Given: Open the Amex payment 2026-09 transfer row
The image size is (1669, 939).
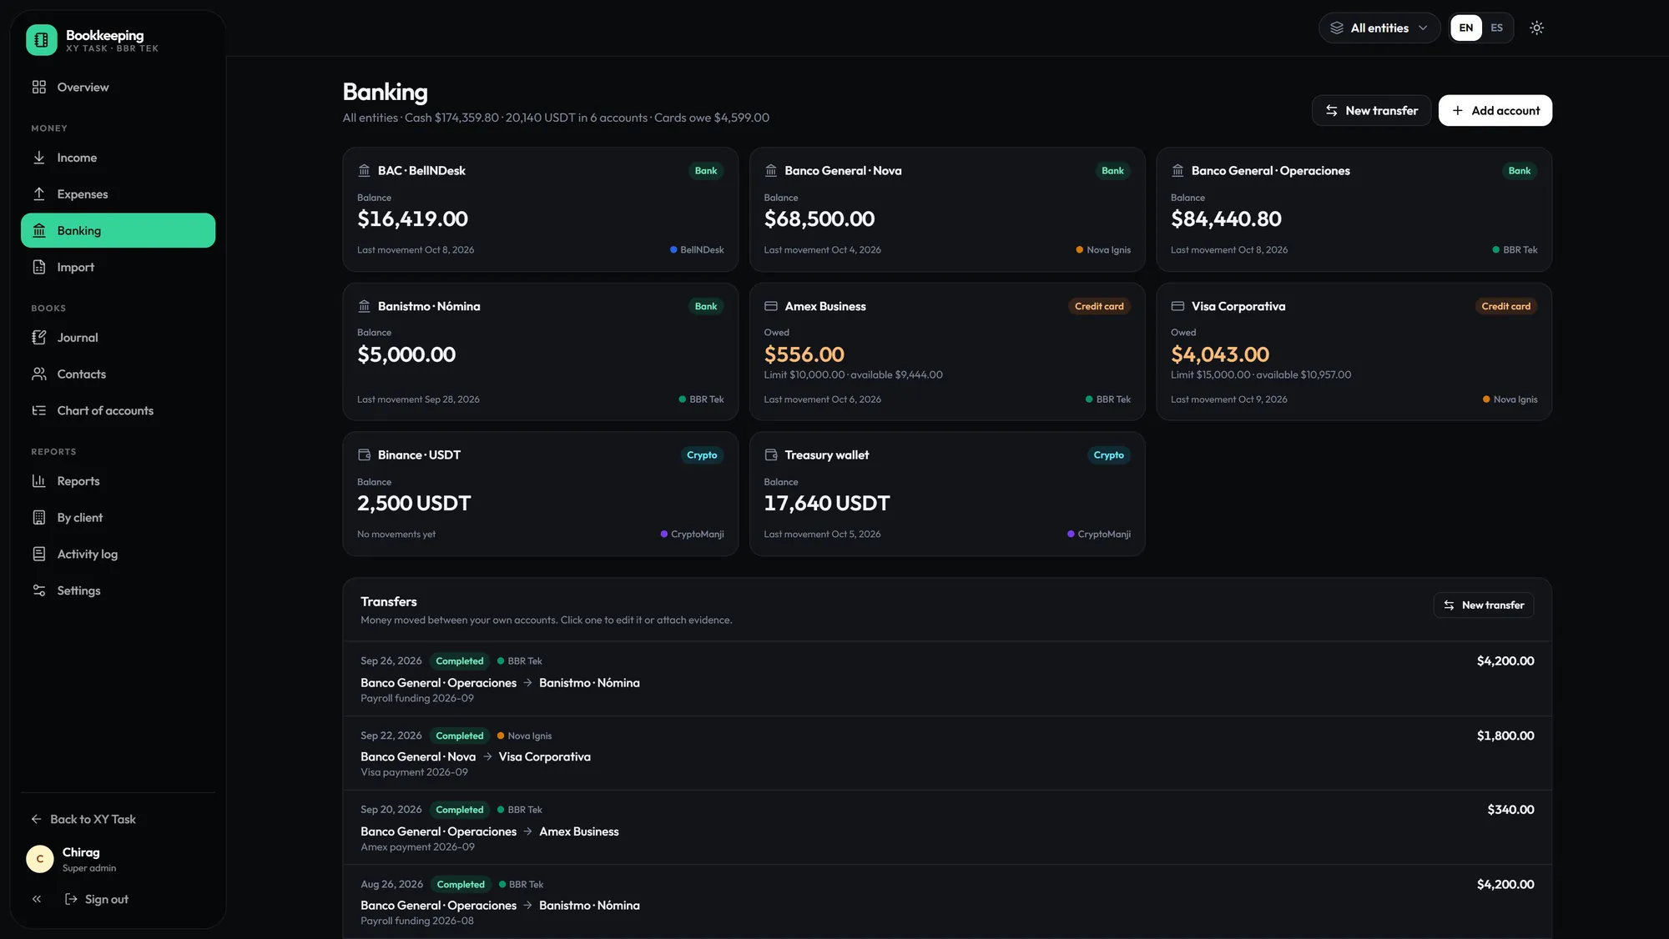Looking at the screenshot, I should coord(947,828).
